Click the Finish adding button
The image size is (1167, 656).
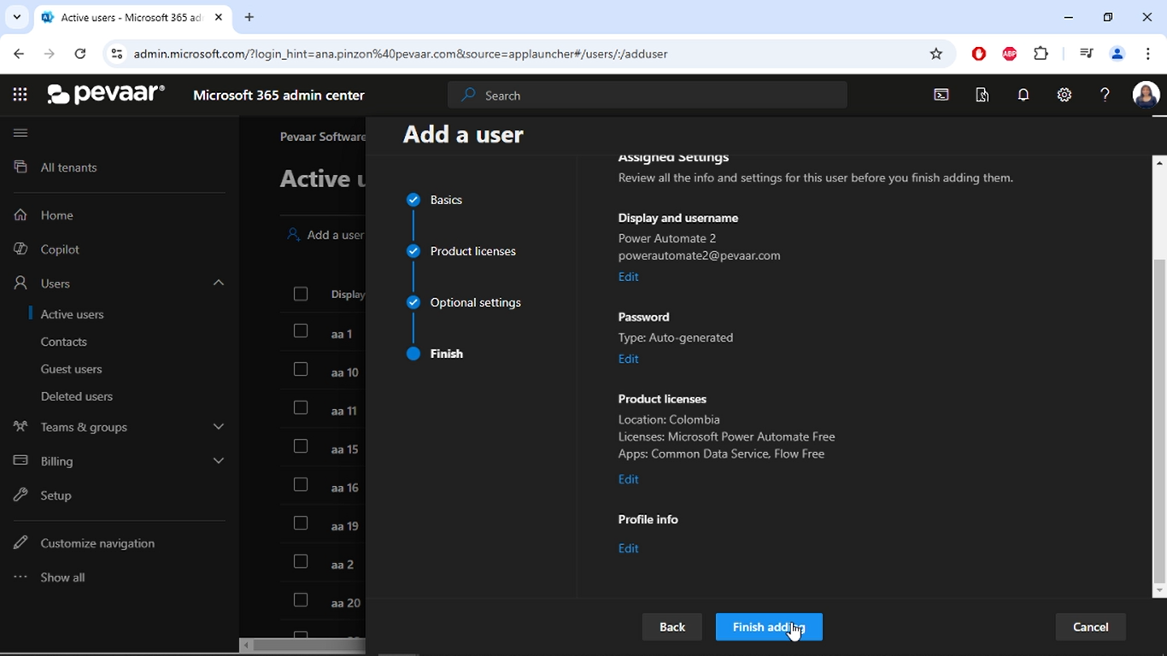tap(769, 627)
